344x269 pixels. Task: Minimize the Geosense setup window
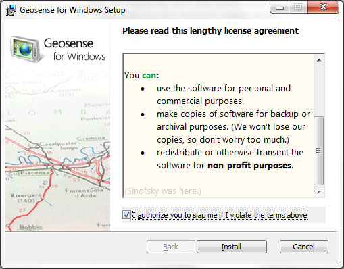280,8
